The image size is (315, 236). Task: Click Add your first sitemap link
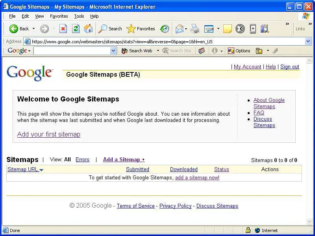tap(48, 134)
